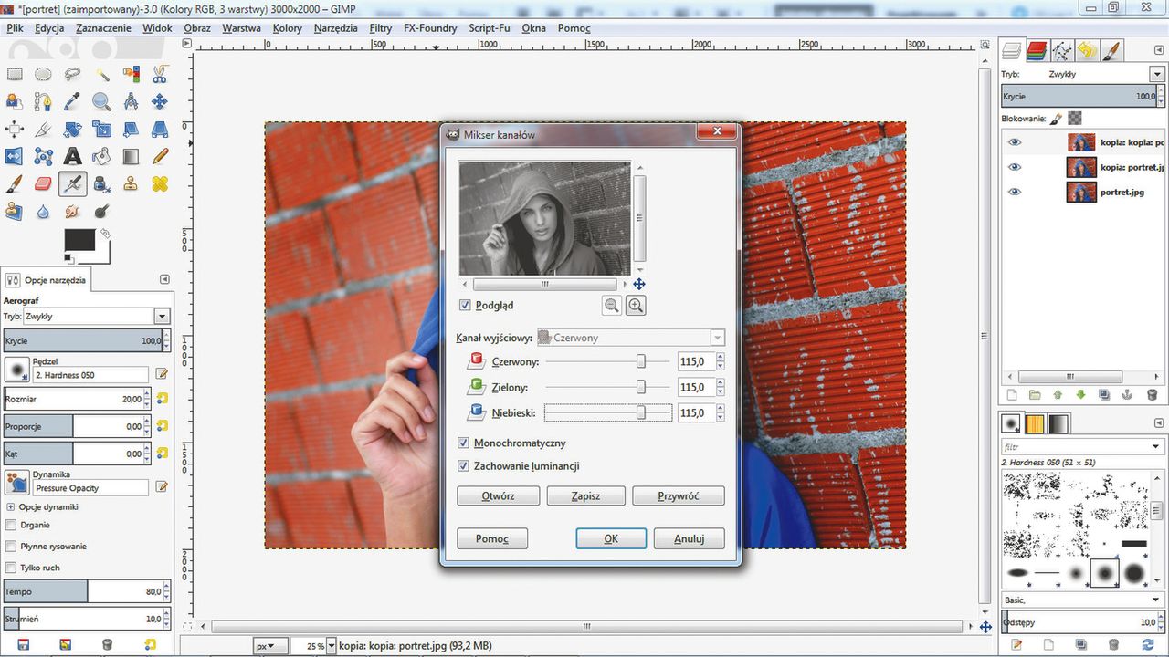Toggle the Podgląd preview checkbox
Viewport: 1169px width, 657px height.
465,306
